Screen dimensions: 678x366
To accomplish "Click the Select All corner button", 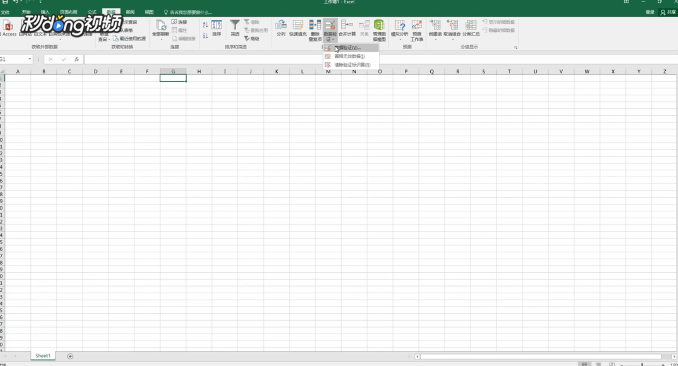I will (x=2, y=71).
